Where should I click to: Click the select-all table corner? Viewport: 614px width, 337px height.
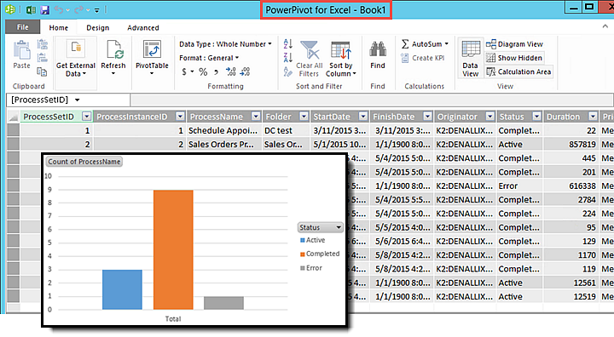tap(14, 117)
